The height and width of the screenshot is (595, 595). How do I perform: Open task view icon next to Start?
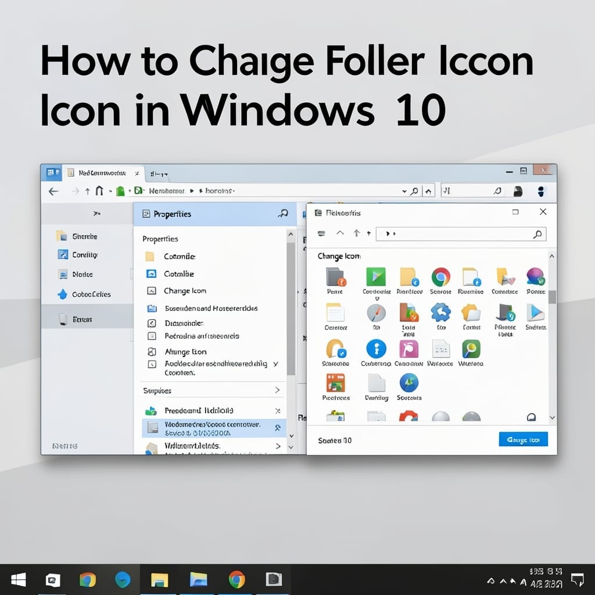click(53, 580)
